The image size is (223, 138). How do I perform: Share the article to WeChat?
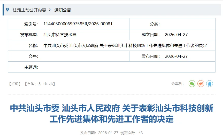192,84
